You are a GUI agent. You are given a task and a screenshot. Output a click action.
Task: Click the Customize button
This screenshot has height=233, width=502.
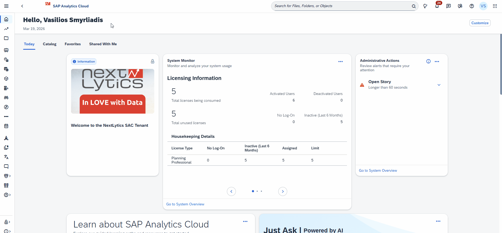(x=480, y=23)
